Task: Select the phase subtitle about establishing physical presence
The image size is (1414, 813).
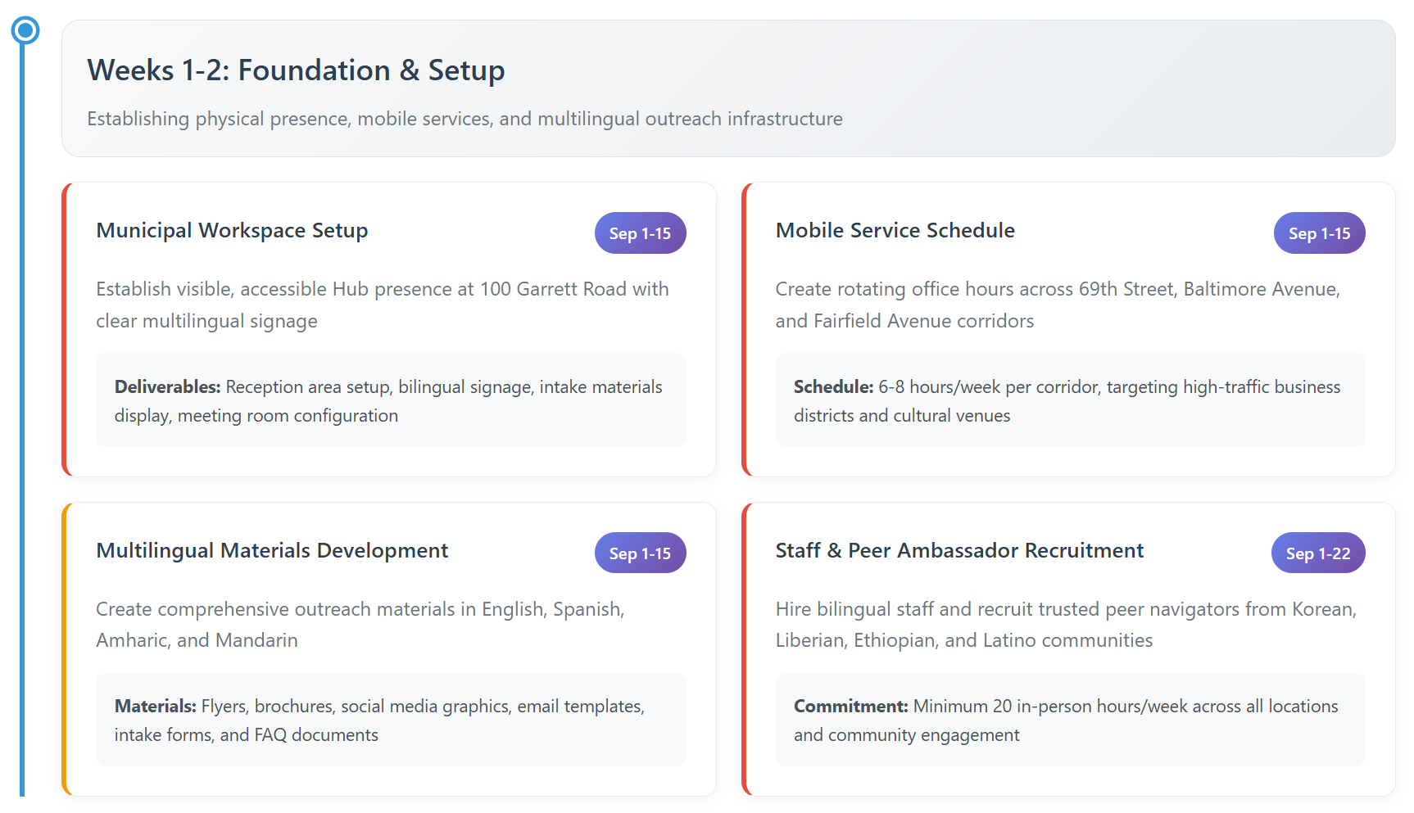Action: point(465,119)
